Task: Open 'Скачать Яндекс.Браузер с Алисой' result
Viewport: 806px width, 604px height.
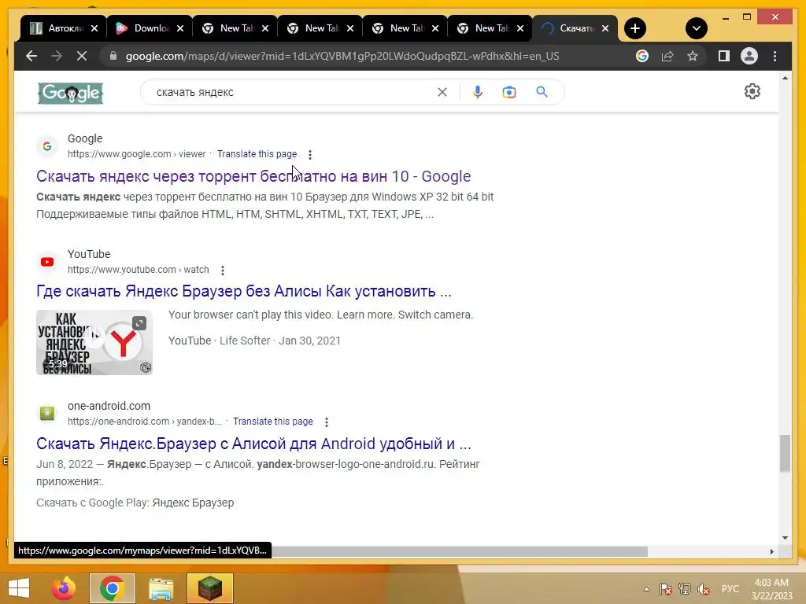Action: pyautogui.click(x=253, y=444)
